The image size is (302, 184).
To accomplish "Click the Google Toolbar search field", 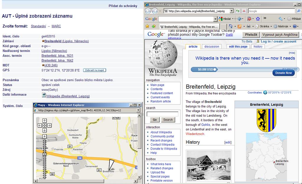I will [186, 19].
